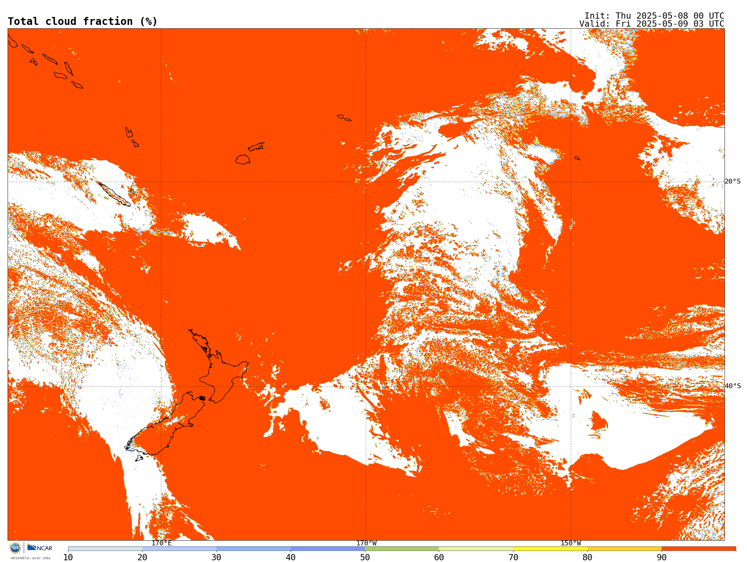Click the 'Total cloud fraction (%)' title

point(82,21)
